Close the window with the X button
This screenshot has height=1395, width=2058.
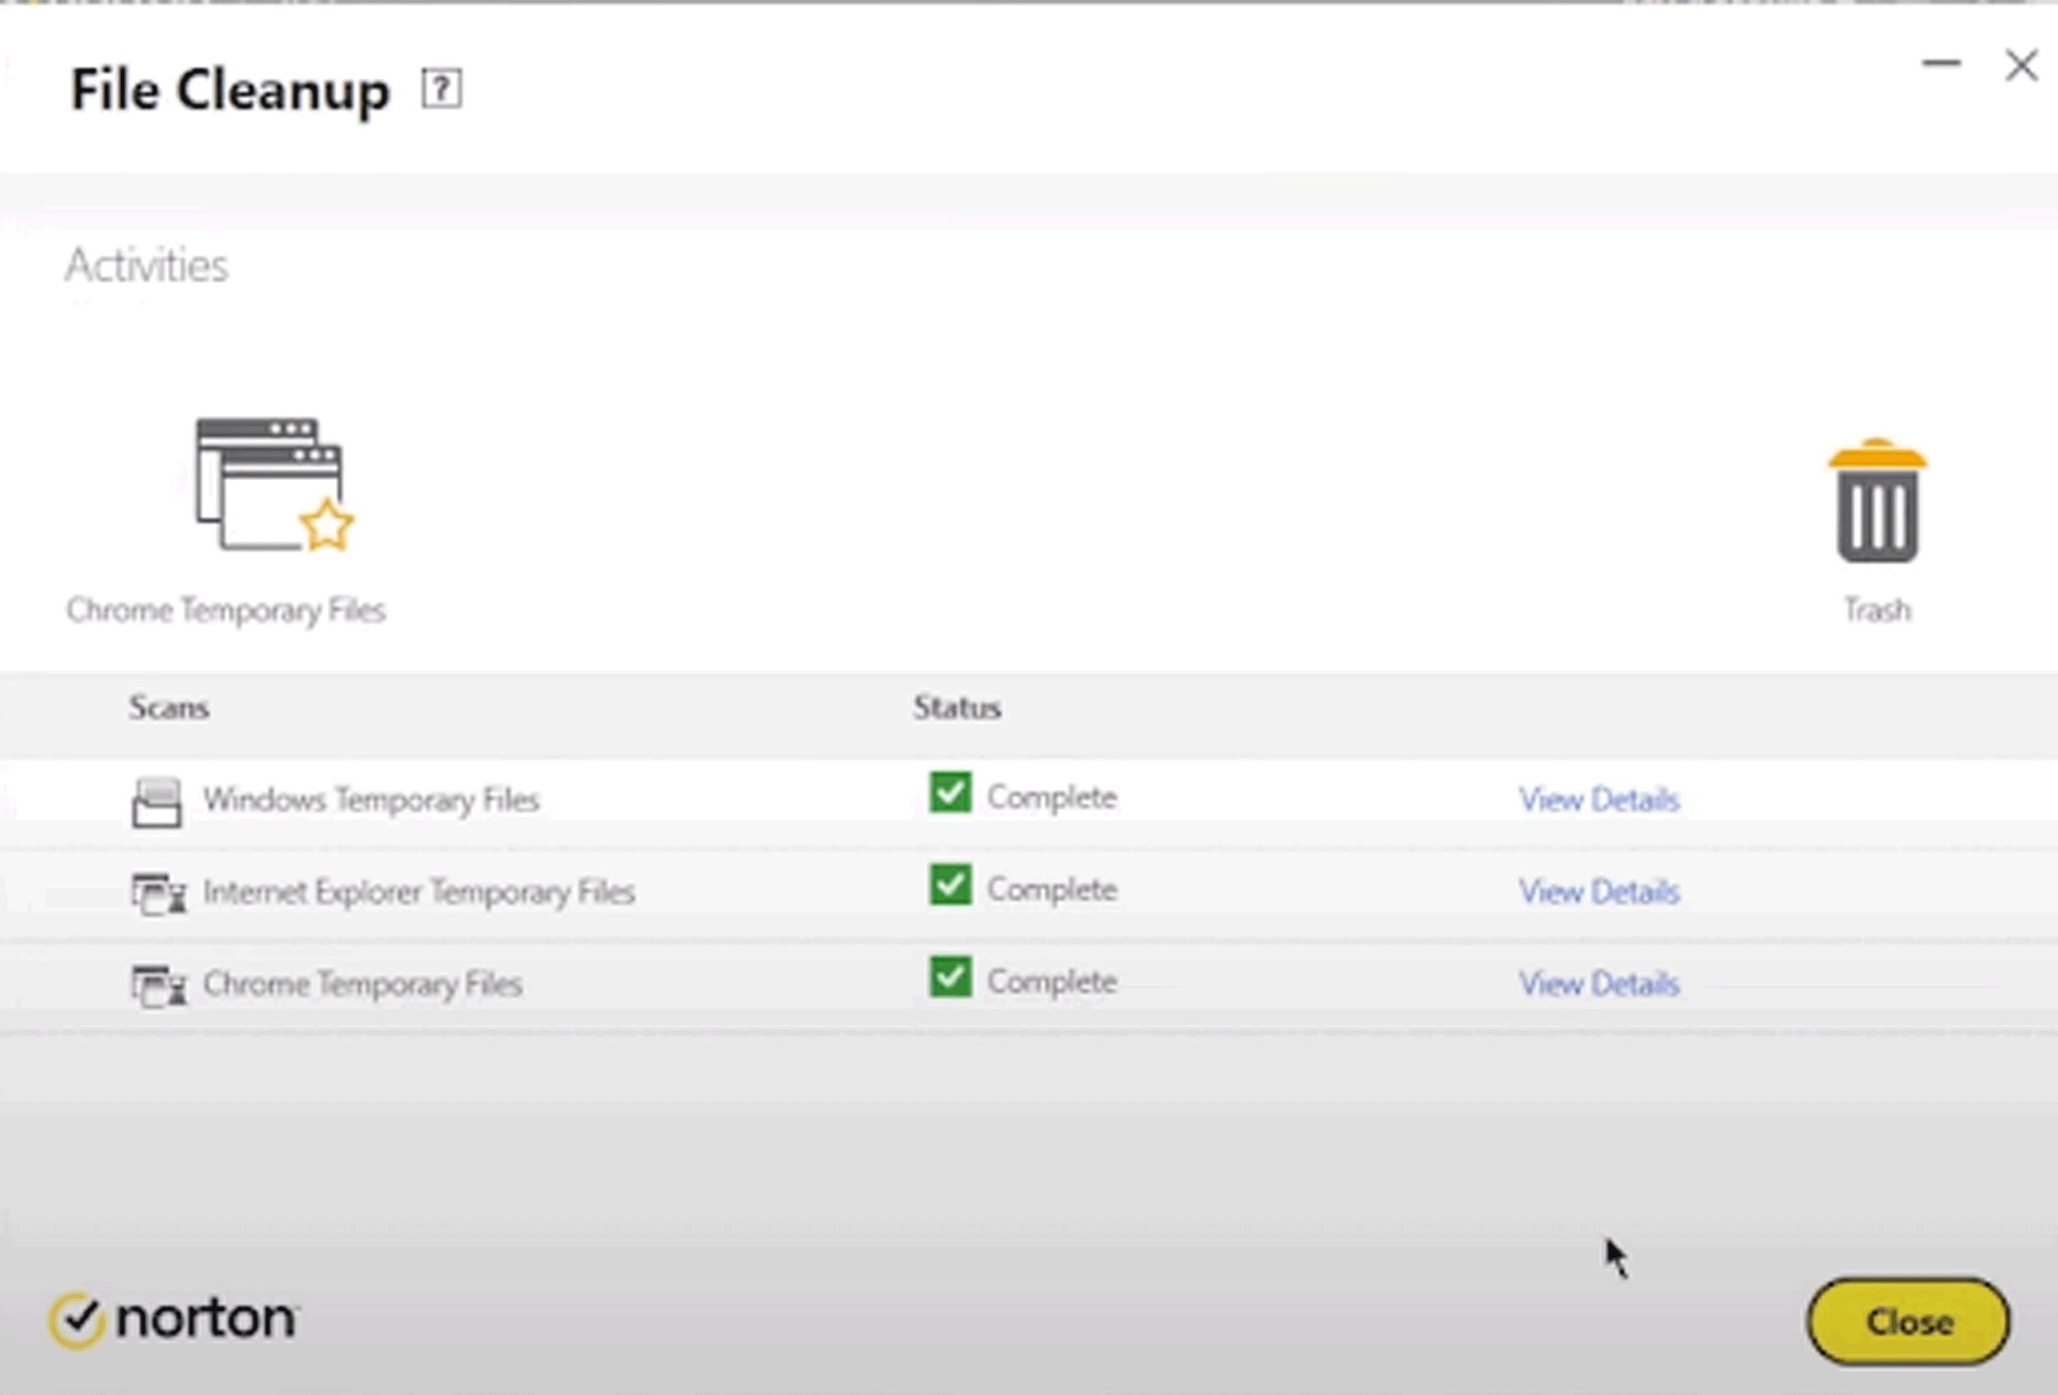pyautogui.click(x=2022, y=65)
